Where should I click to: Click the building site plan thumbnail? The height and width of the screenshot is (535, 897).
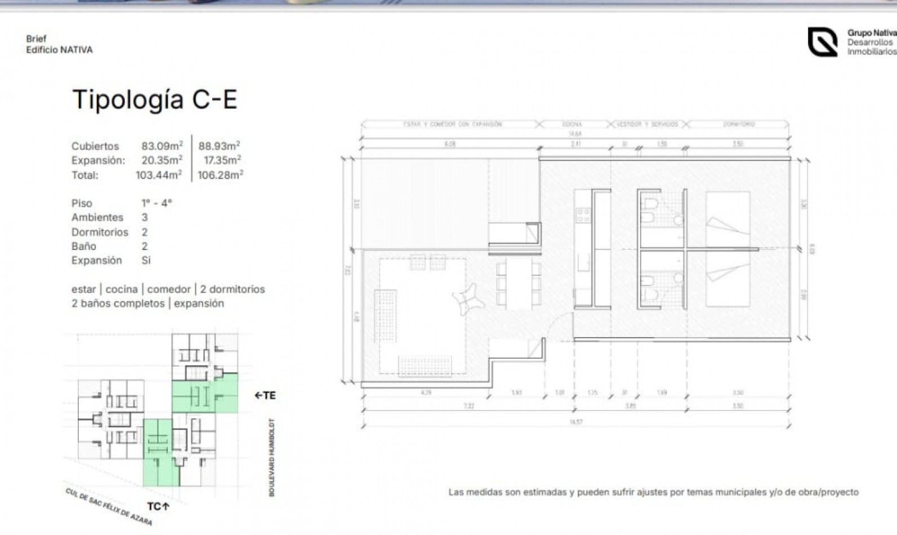[x=158, y=410]
